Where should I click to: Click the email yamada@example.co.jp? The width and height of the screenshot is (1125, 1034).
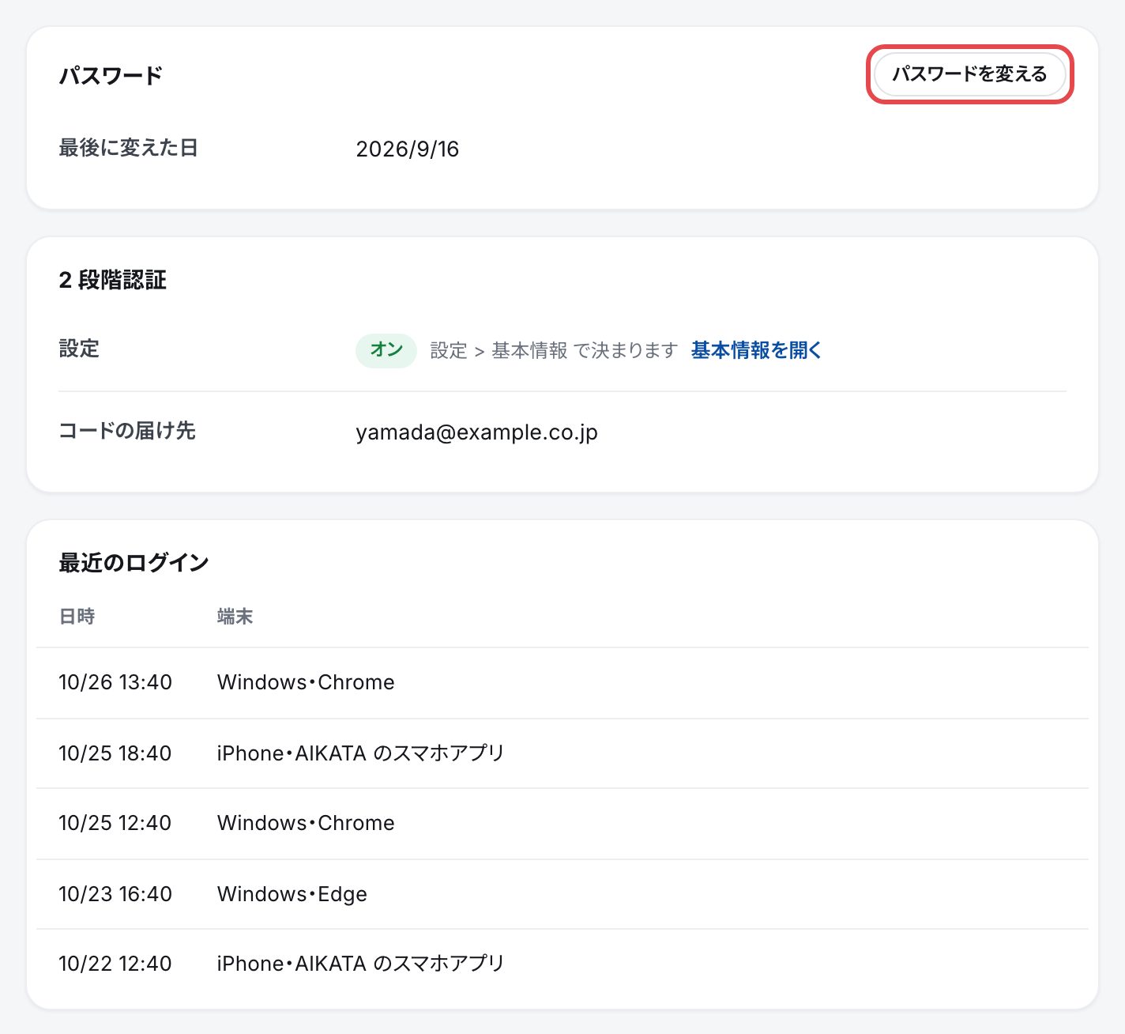(477, 432)
